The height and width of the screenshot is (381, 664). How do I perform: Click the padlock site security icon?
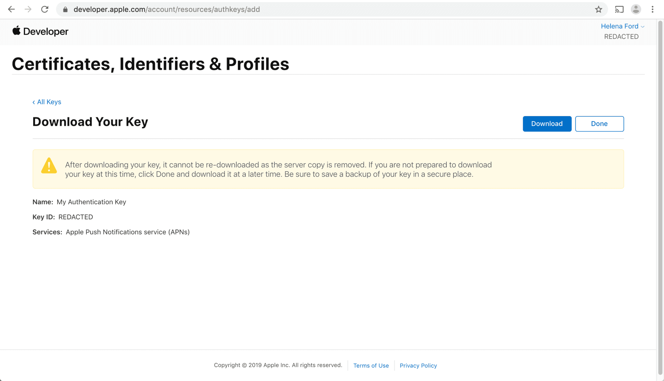point(65,10)
